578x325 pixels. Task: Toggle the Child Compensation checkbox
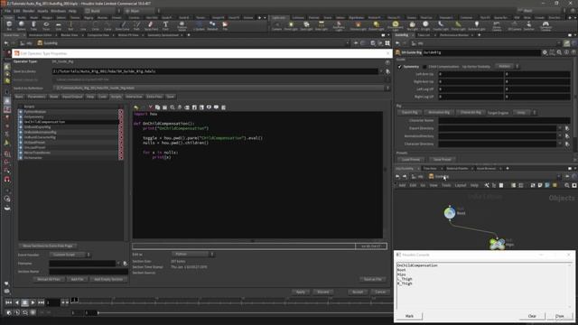[x=424, y=67]
